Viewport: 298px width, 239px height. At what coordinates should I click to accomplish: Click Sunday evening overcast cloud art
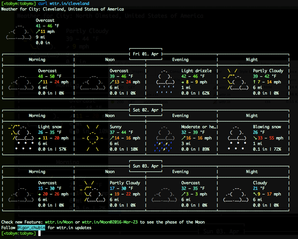[x=164, y=194]
